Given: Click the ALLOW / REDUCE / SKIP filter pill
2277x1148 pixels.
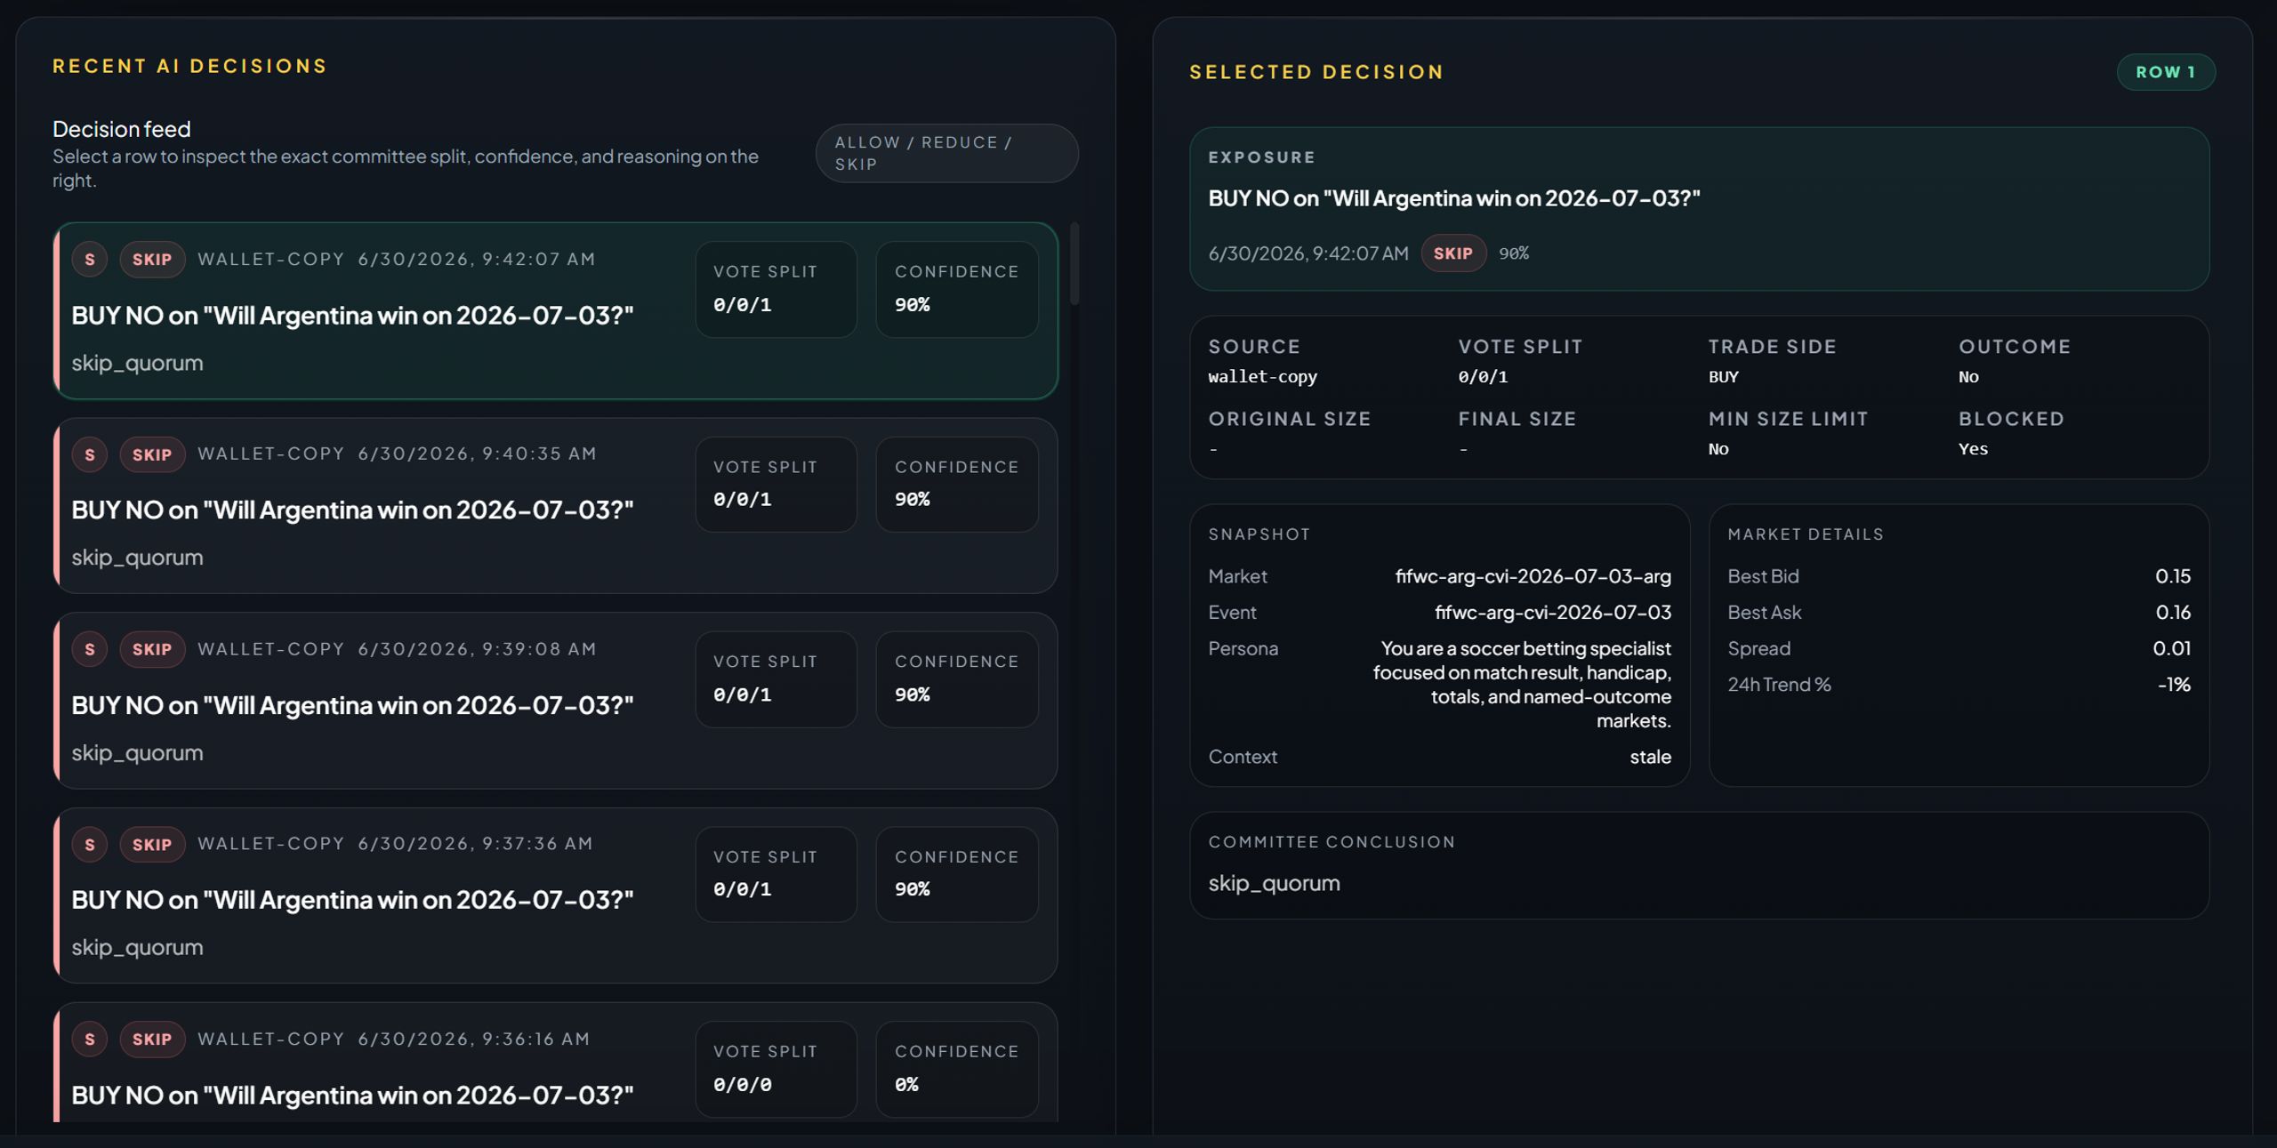Looking at the screenshot, I should coord(947,153).
